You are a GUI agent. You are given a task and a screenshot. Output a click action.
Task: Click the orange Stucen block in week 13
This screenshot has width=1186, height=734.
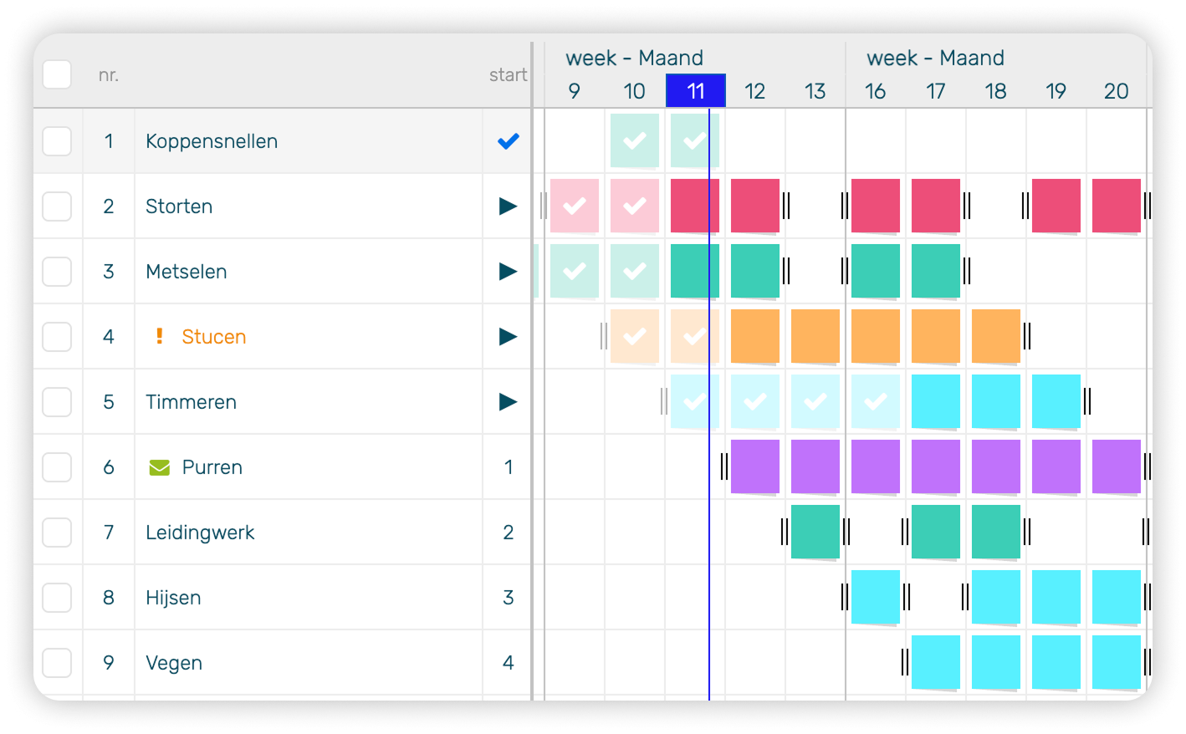click(x=815, y=336)
